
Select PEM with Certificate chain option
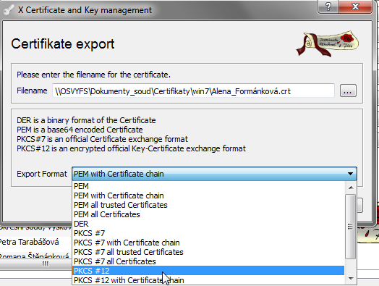coord(208,195)
